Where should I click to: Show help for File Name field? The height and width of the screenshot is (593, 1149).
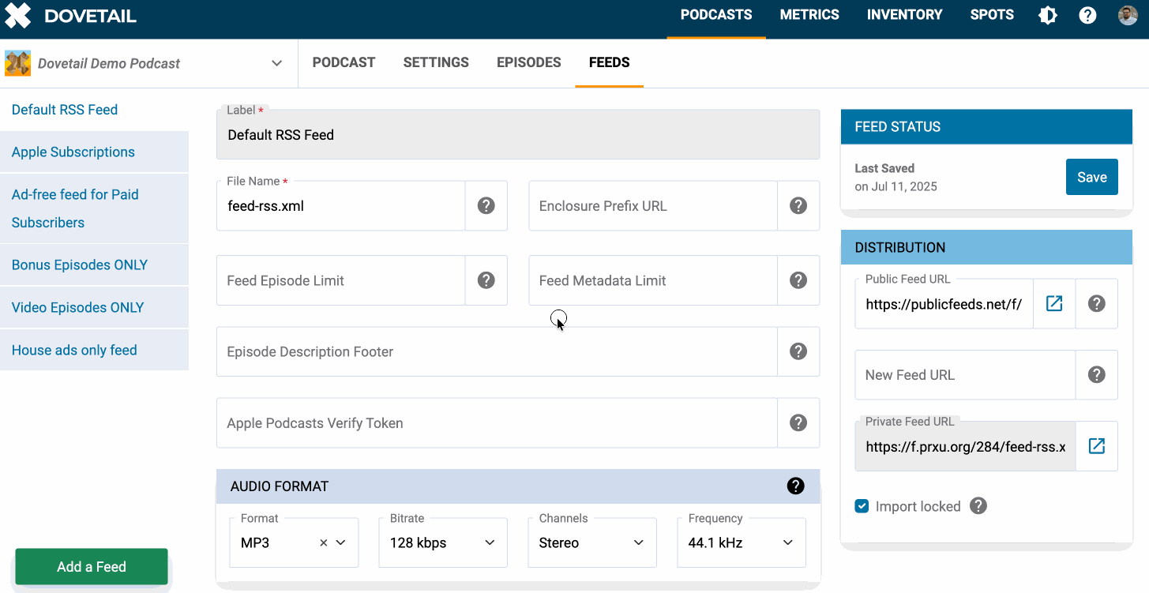pos(486,205)
